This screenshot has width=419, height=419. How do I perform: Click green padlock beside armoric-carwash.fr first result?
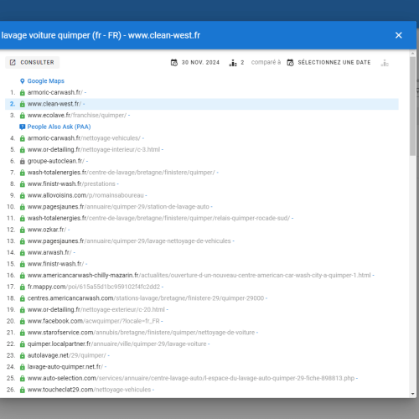(x=23, y=92)
